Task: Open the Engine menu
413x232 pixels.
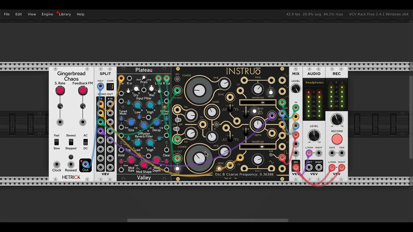Action: click(x=47, y=14)
